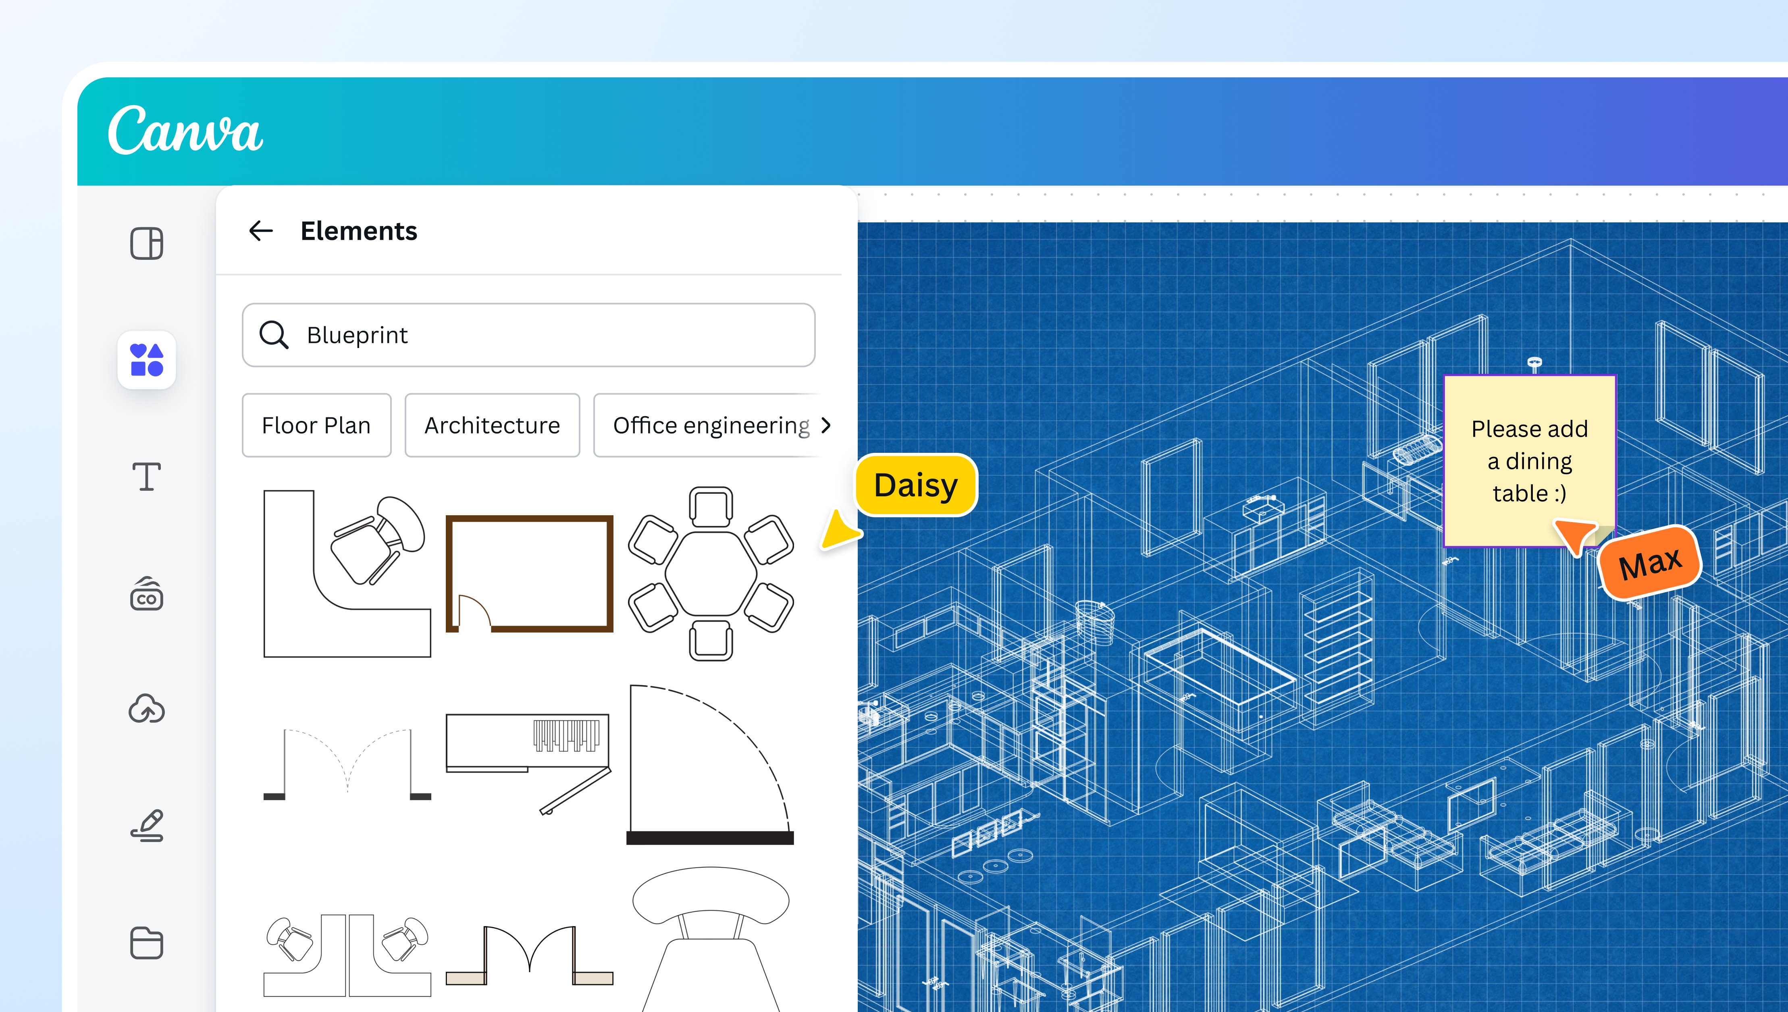Choose the Office engineering chip
The height and width of the screenshot is (1012, 1788).
pos(711,425)
